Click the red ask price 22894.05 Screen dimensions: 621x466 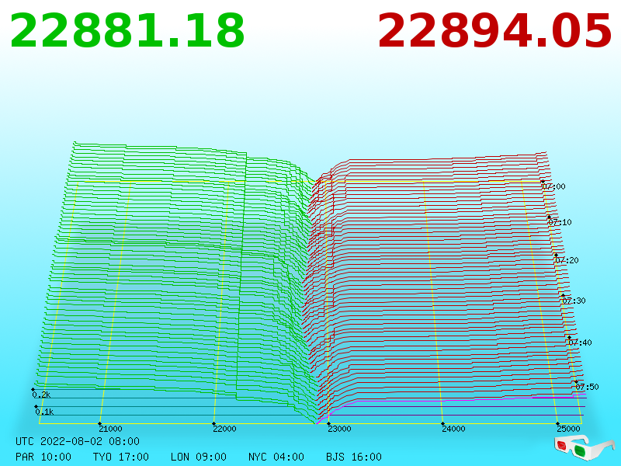494,31
